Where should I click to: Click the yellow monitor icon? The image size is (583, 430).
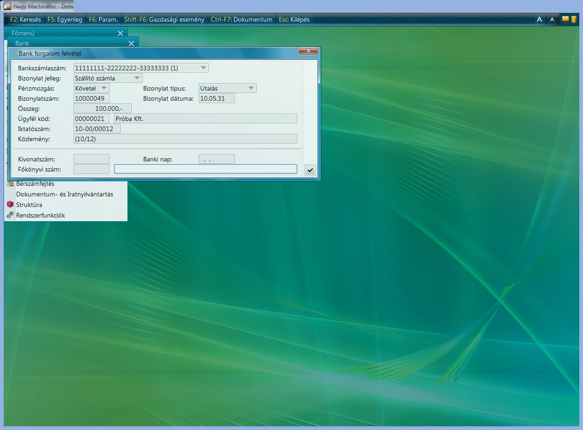point(566,19)
